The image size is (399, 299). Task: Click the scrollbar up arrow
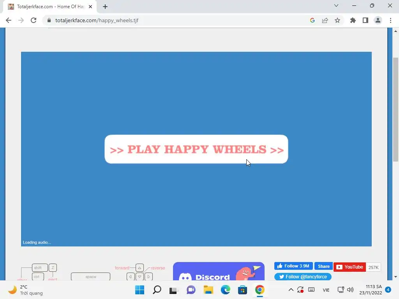pos(395,31)
